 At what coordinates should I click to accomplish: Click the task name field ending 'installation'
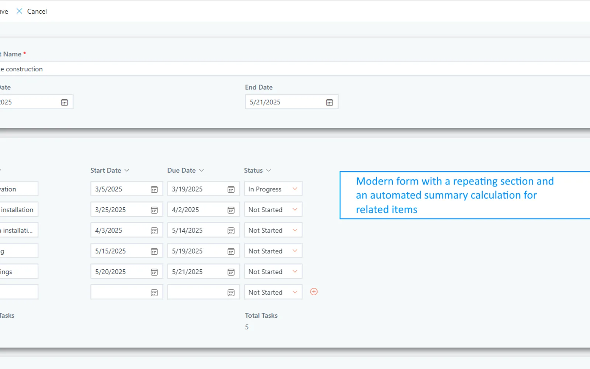click(x=19, y=210)
